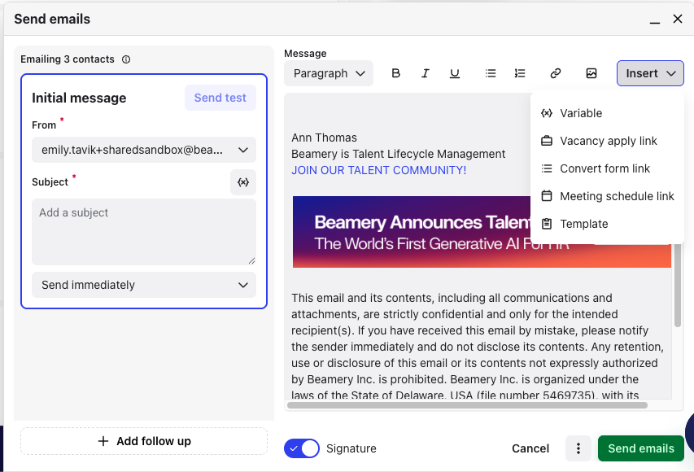Insert a numbered list

pyautogui.click(x=520, y=73)
